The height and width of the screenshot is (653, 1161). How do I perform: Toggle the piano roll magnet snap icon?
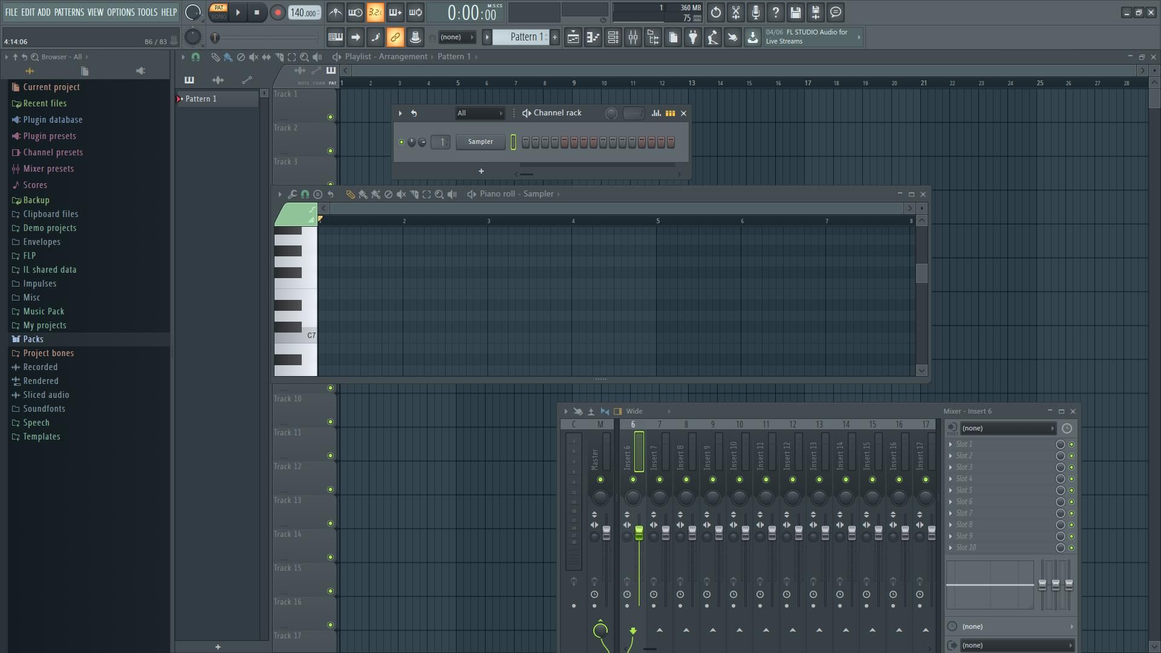click(305, 194)
